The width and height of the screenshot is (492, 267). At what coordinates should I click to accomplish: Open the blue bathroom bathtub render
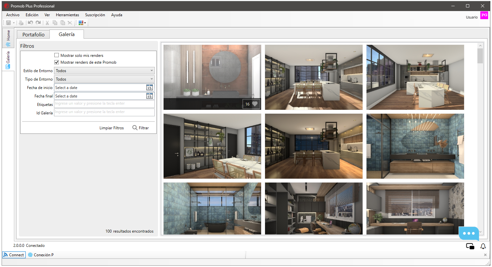tap(212, 208)
